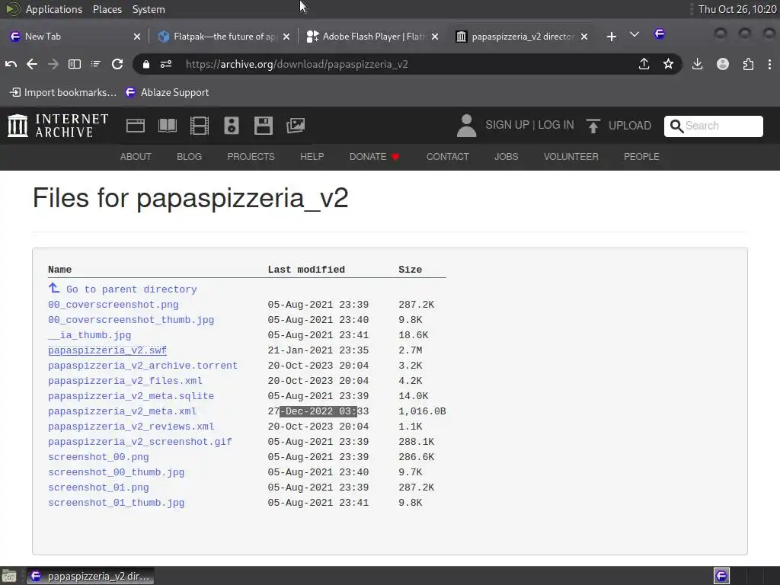Open the audio speaker icon

pos(232,126)
